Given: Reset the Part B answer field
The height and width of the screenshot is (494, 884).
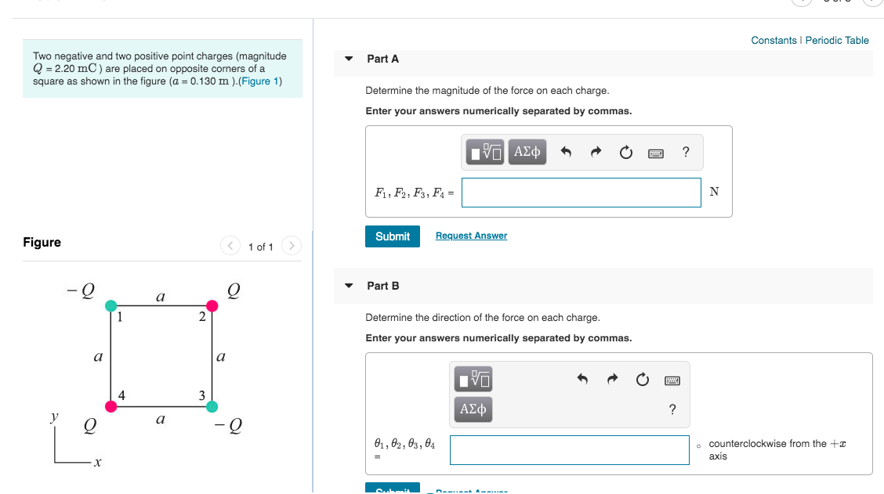Looking at the screenshot, I should pos(643,380).
